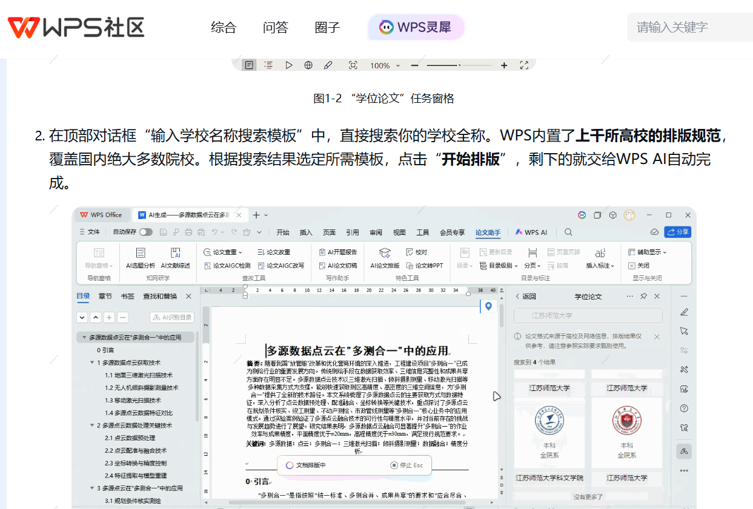Click 论文转PPT tool
Viewport: 753px width, 509px height.
click(x=425, y=266)
